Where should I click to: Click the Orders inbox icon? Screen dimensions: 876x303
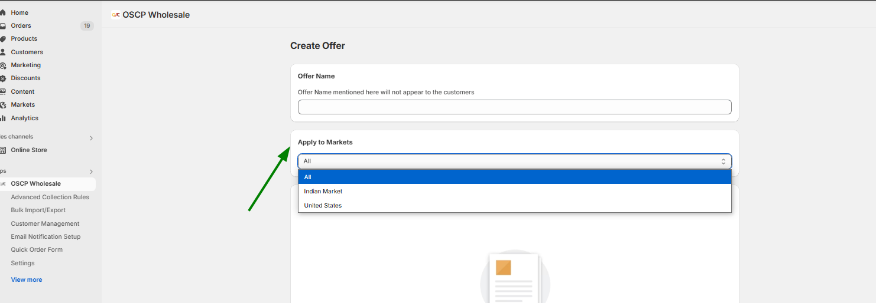(x=2, y=25)
